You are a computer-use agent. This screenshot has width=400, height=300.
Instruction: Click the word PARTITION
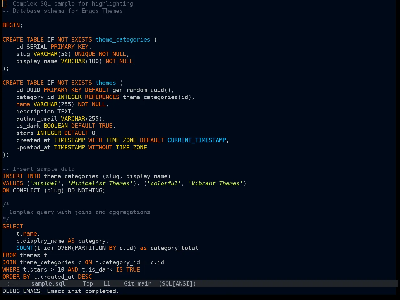pos(90,248)
